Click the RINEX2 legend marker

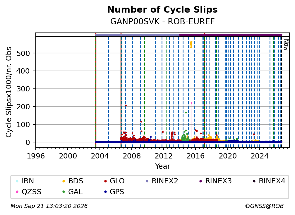pos(147,181)
